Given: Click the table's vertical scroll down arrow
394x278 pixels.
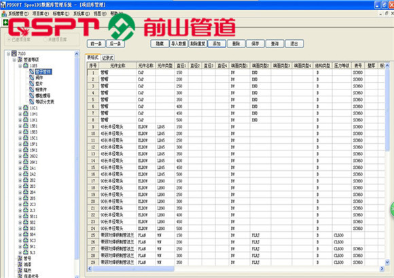Looking at the screenshot, I should (387, 262).
